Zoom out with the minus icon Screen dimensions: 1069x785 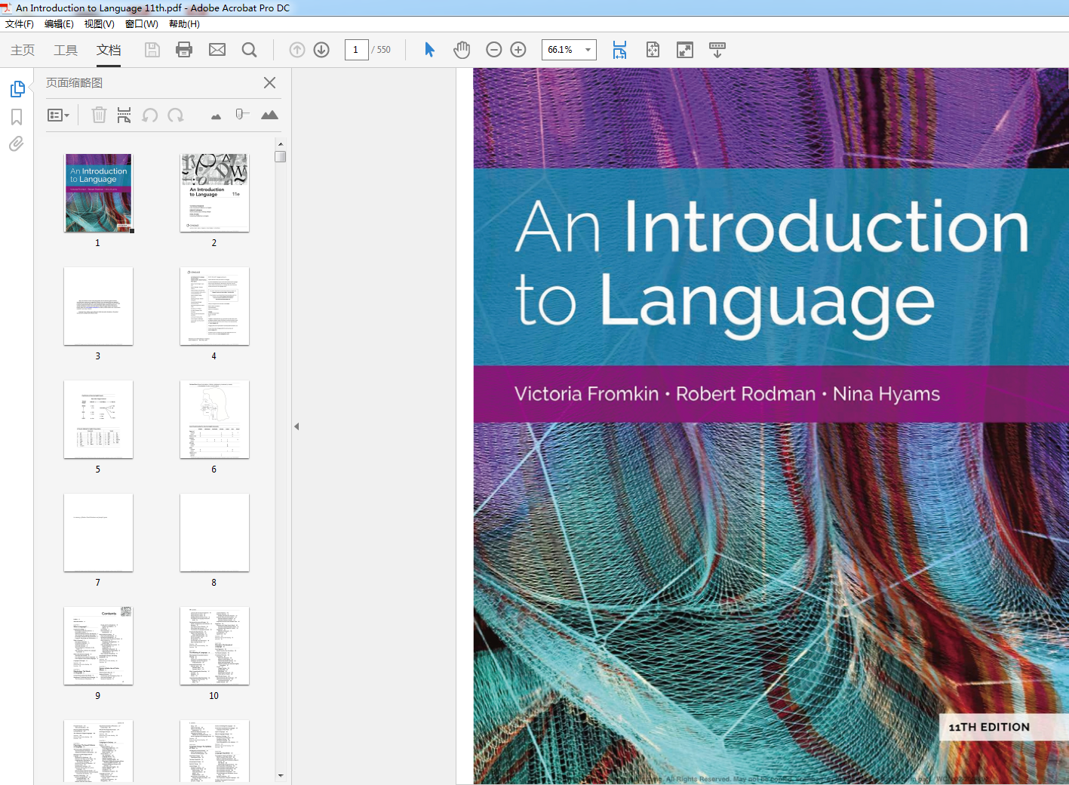pyautogui.click(x=494, y=50)
